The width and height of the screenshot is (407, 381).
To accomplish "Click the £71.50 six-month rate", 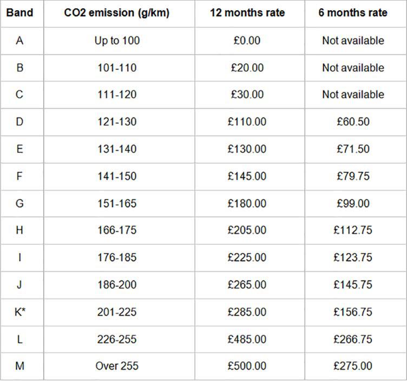I will coord(353,149).
